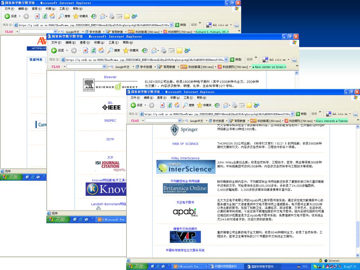
Task: Click the CLAS search input field in frontmost window
Action: pyautogui.click(x=162, y=121)
